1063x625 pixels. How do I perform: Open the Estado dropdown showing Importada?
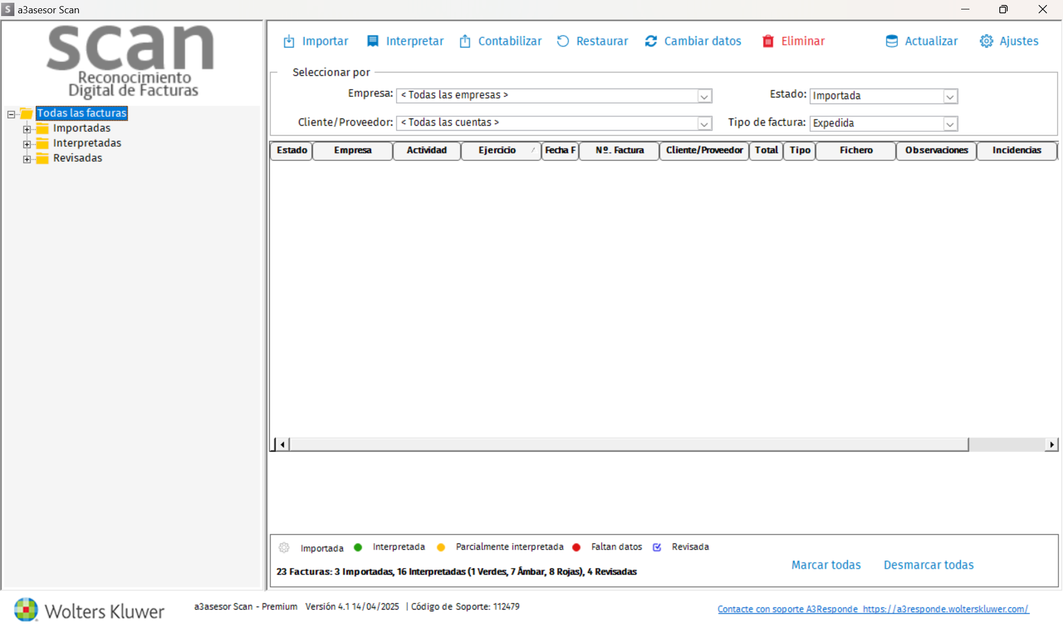950,96
